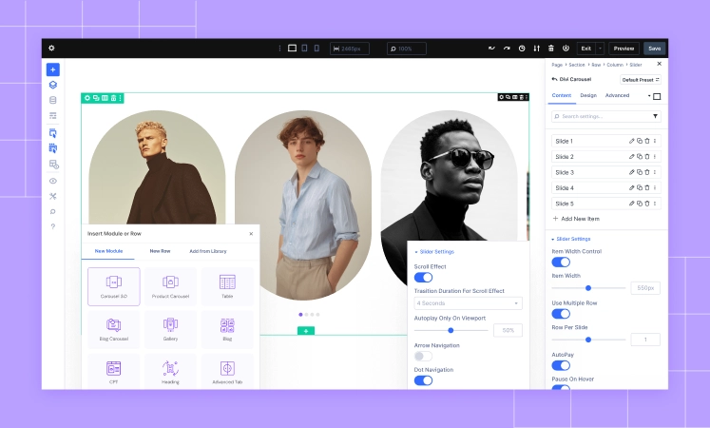
Task: Enable the Arrow Navigation toggle
Action: (x=423, y=356)
